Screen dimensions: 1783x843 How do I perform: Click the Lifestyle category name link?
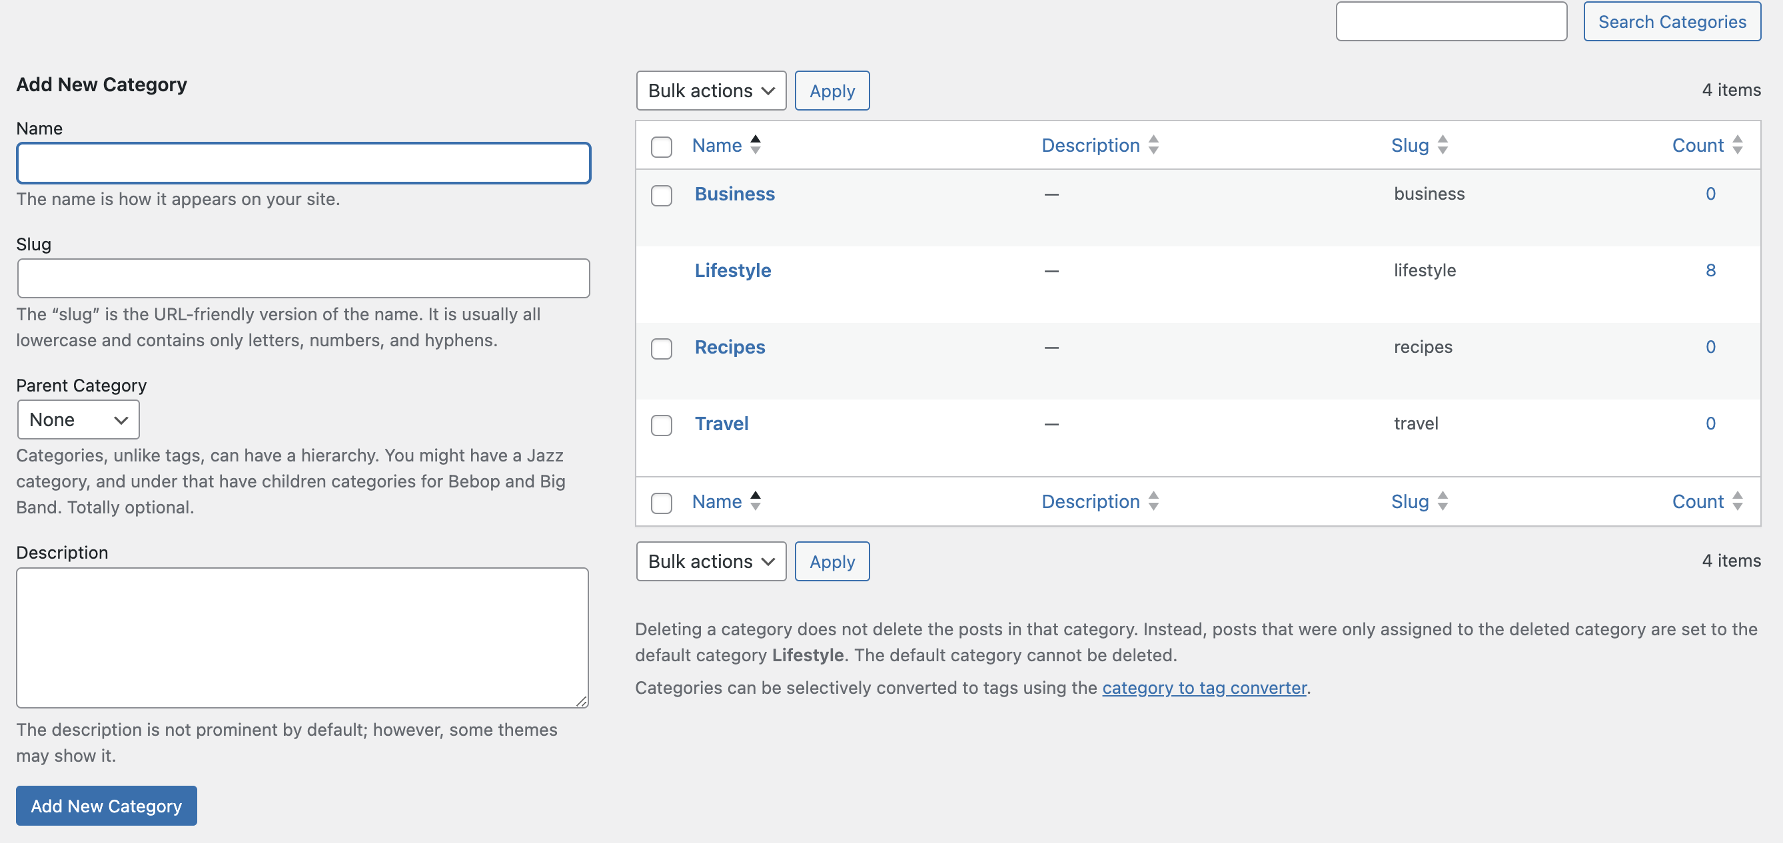click(734, 269)
